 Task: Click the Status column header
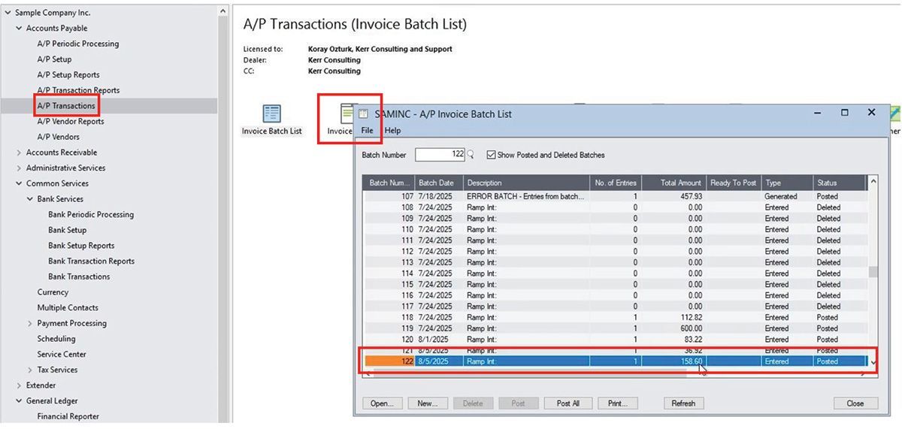pyautogui.click(x=840, y=183)
